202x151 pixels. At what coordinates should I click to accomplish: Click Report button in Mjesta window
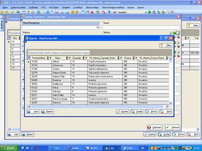tap(47, 112)
